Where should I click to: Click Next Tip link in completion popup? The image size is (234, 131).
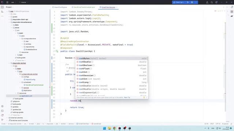coord(127,98)
